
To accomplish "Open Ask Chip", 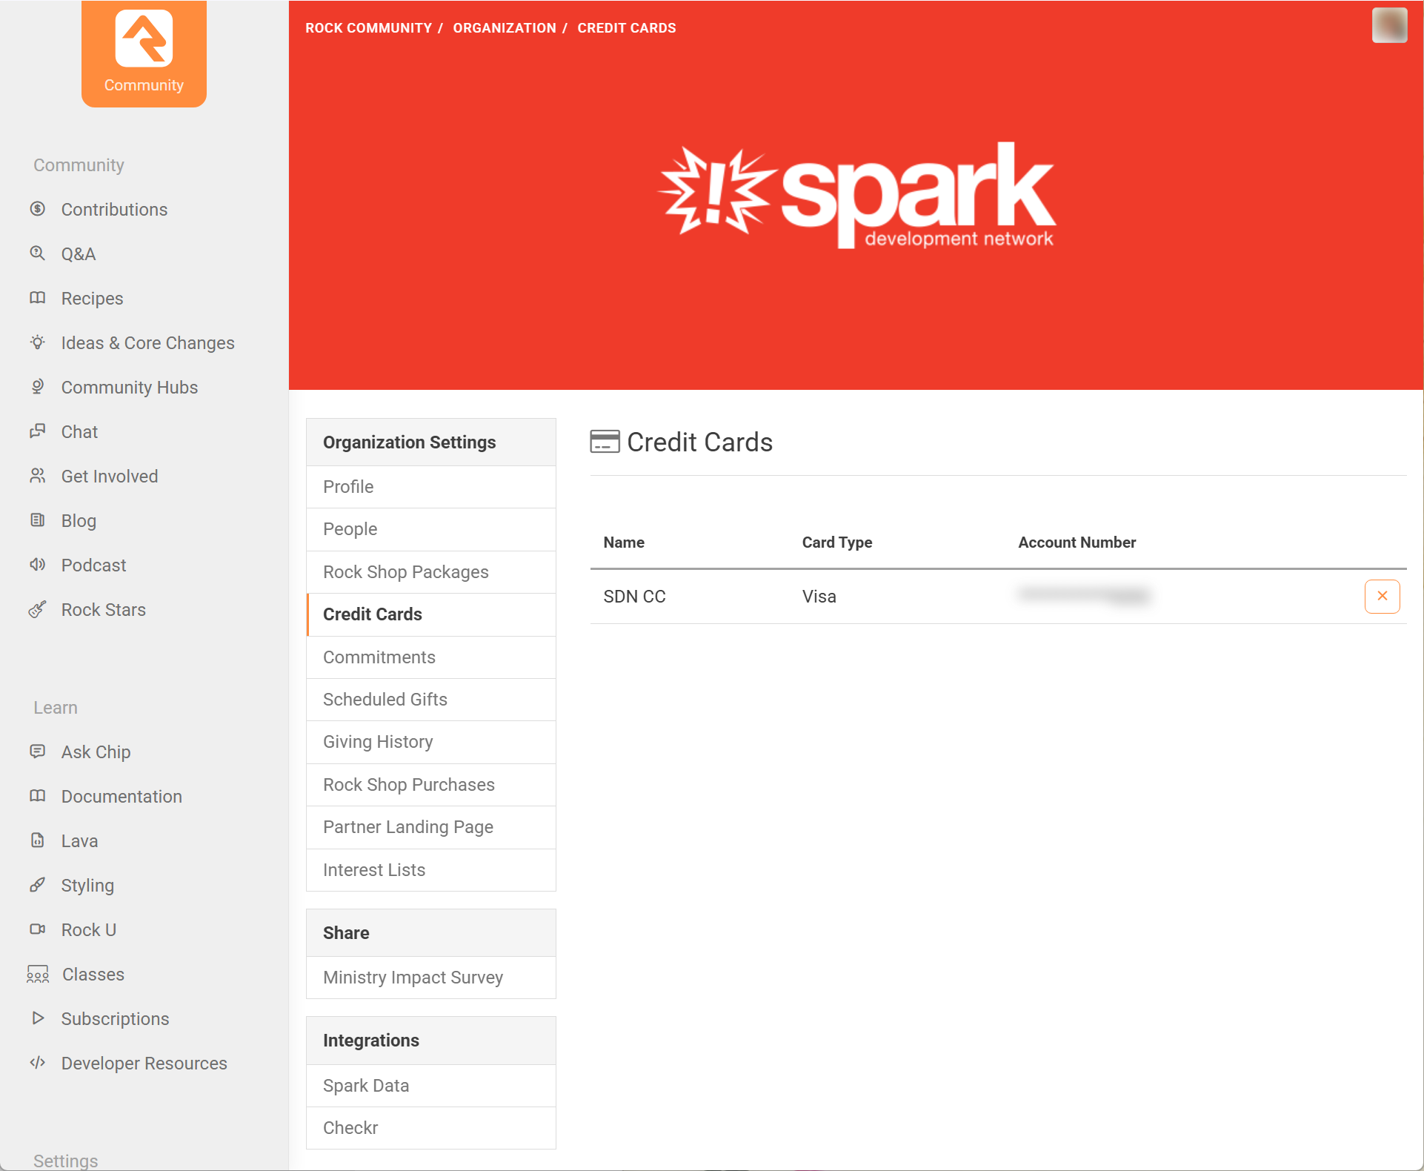I will tap(96, 752).
